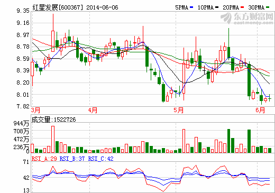The width and height of the screenshot is (275, 193).
Task: Click the 8.59 price axis label
Action: [x=23, y=59]
